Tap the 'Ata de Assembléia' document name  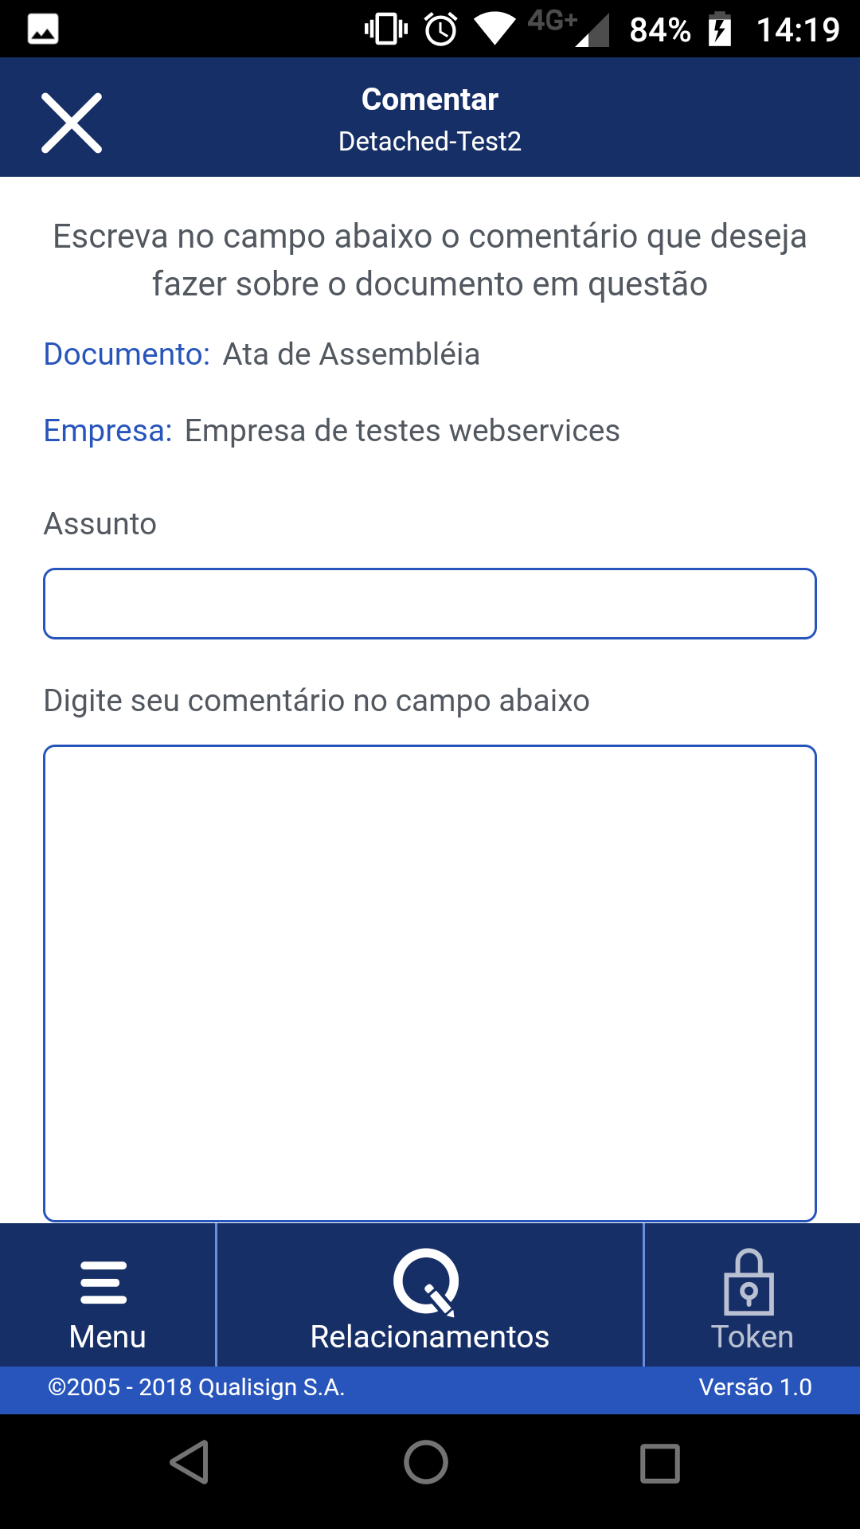click(x=352, y=355)
